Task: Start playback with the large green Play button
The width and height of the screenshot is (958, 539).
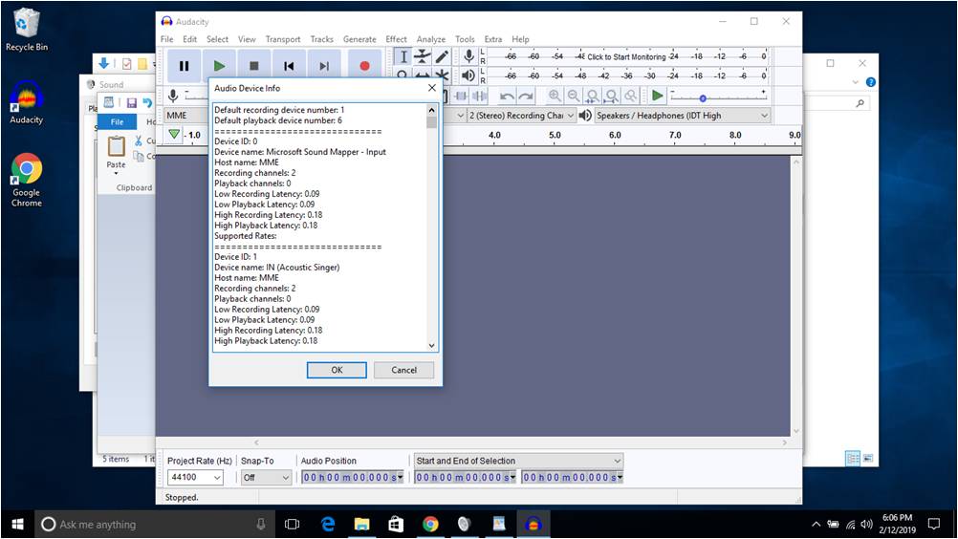Action: coord(219,66)
